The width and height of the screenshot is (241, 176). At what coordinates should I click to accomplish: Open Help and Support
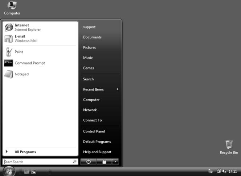coord(97,152)
